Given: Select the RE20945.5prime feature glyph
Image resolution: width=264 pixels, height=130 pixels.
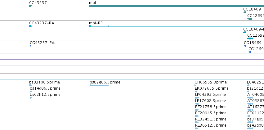Looking at the screenshot, I should click(x=197, y=116).
